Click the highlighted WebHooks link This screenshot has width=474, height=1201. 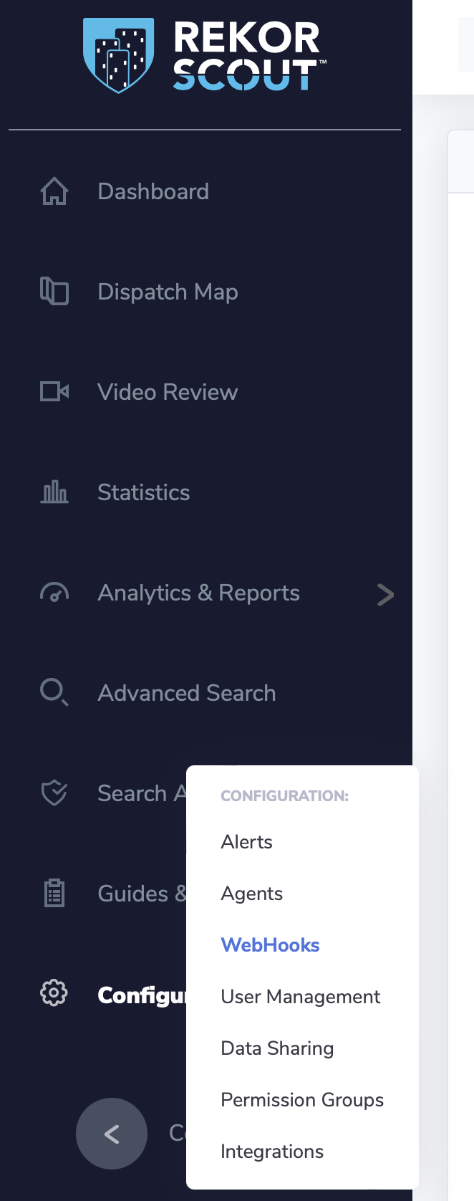coord(270,944)
